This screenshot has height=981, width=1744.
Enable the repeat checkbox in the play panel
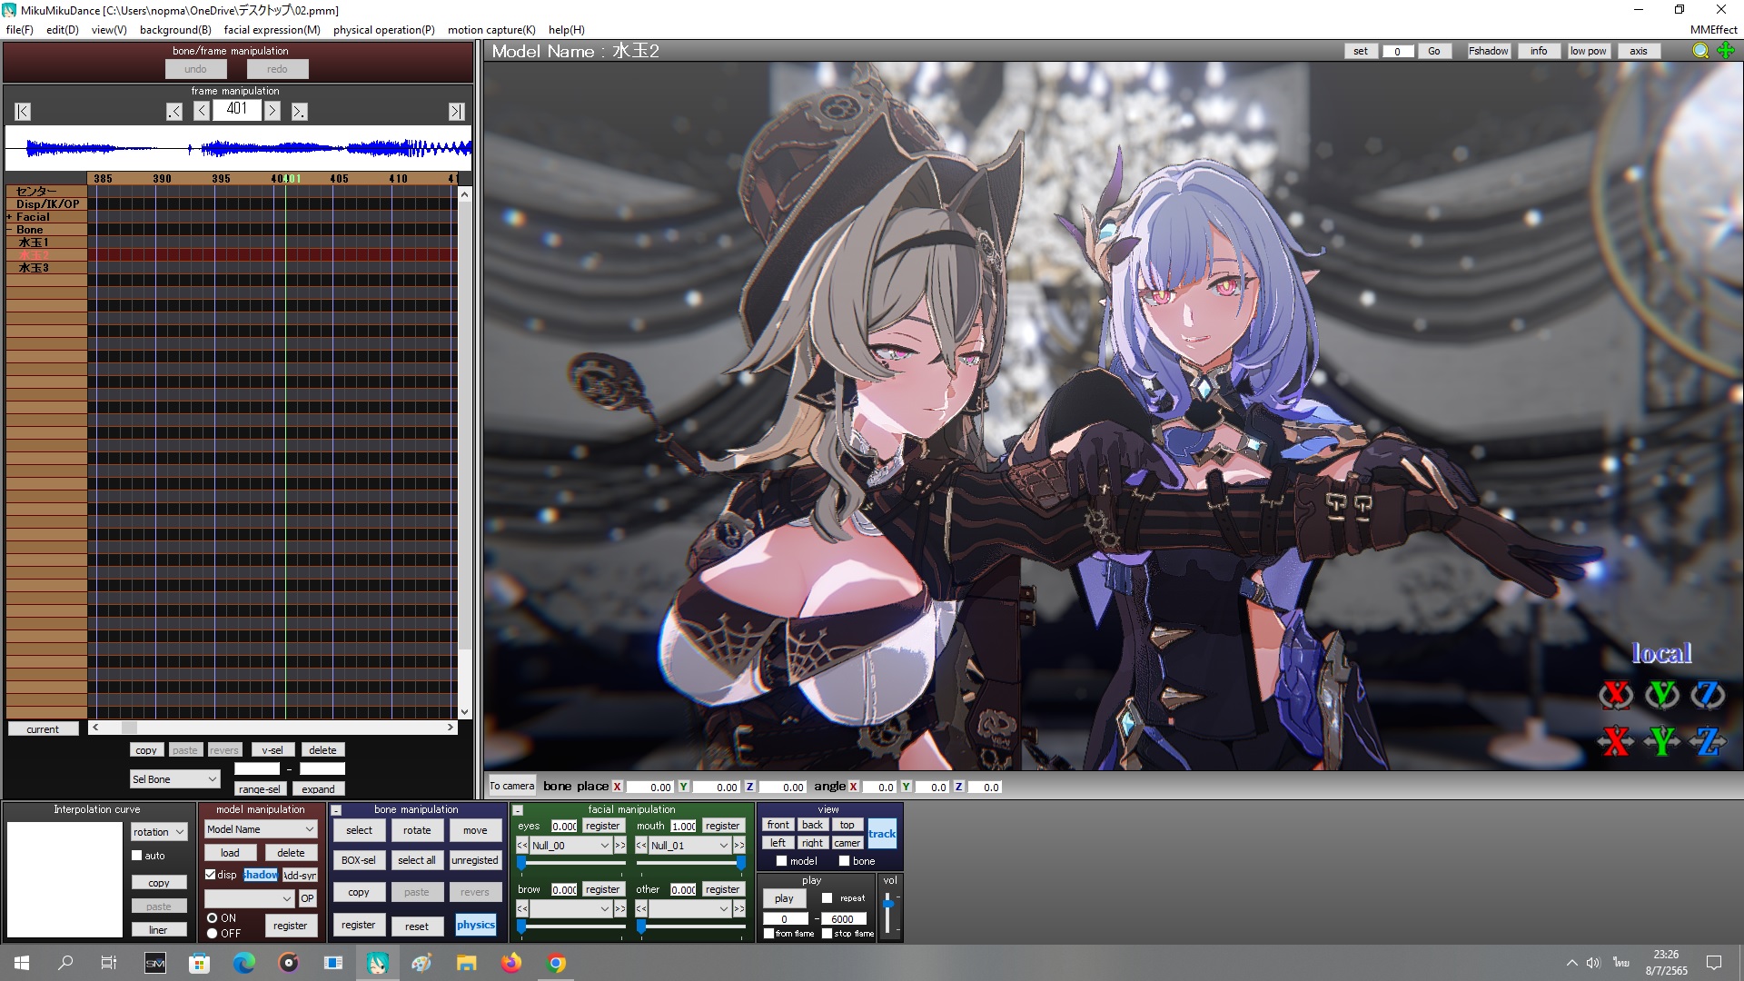[827, 897]
